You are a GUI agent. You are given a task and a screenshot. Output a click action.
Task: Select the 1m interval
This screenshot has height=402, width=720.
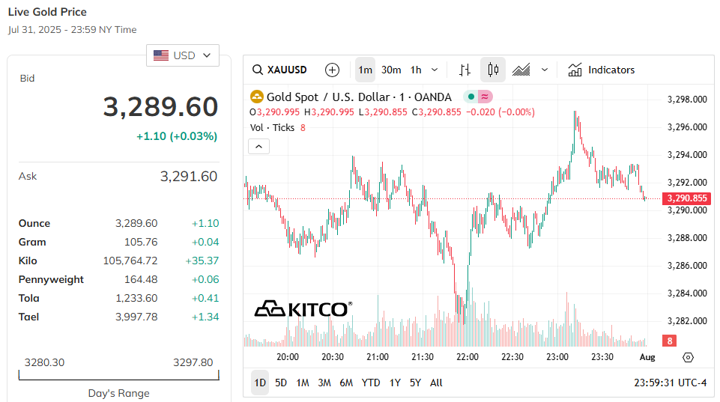pyautogui.click(x=365, y=70)
